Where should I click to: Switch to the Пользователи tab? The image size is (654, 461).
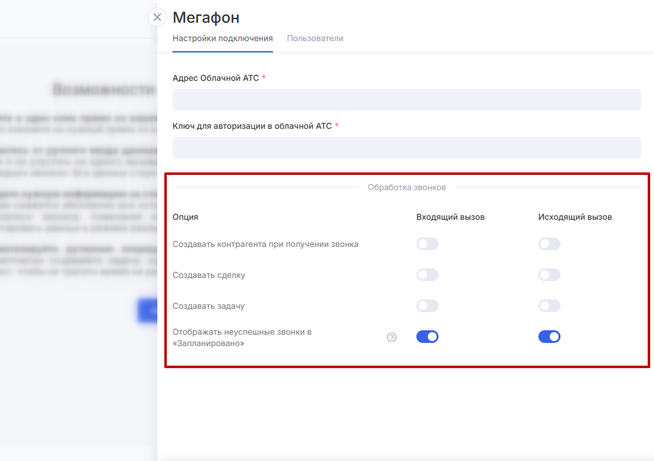point(315,39)
